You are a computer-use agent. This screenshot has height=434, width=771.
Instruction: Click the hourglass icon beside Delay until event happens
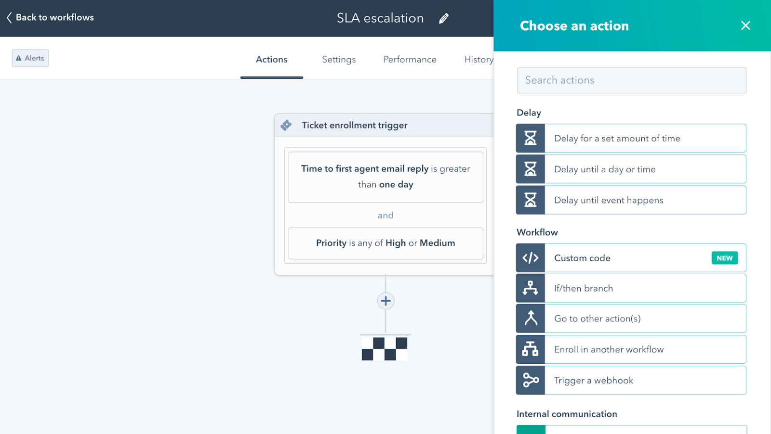[x=531, y=200]
